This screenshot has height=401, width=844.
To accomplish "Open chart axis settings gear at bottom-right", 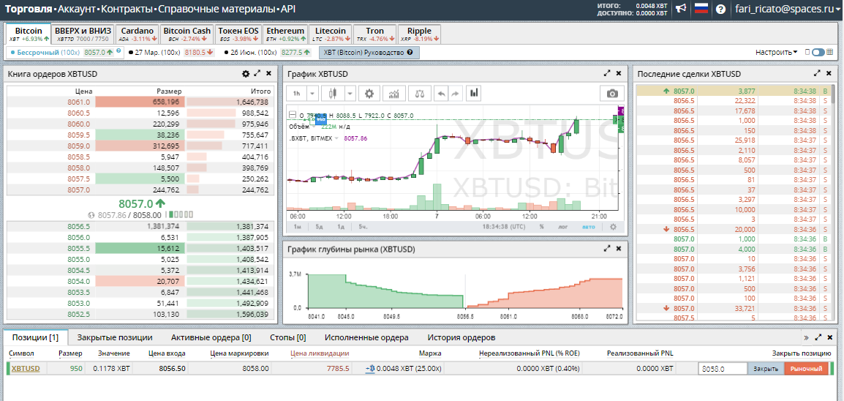I will tap(613, 227).
